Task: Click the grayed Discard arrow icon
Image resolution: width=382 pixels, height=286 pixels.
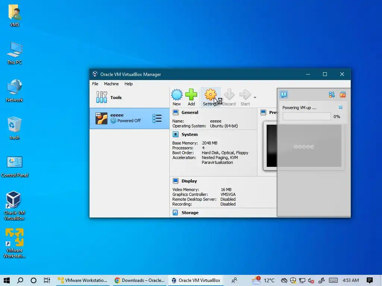Action: (229, 95)
